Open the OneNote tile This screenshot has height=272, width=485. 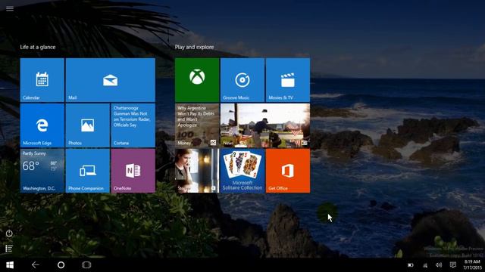point(133,171)
